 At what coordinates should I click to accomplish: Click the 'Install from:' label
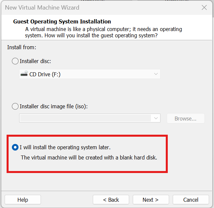point(21,48)
